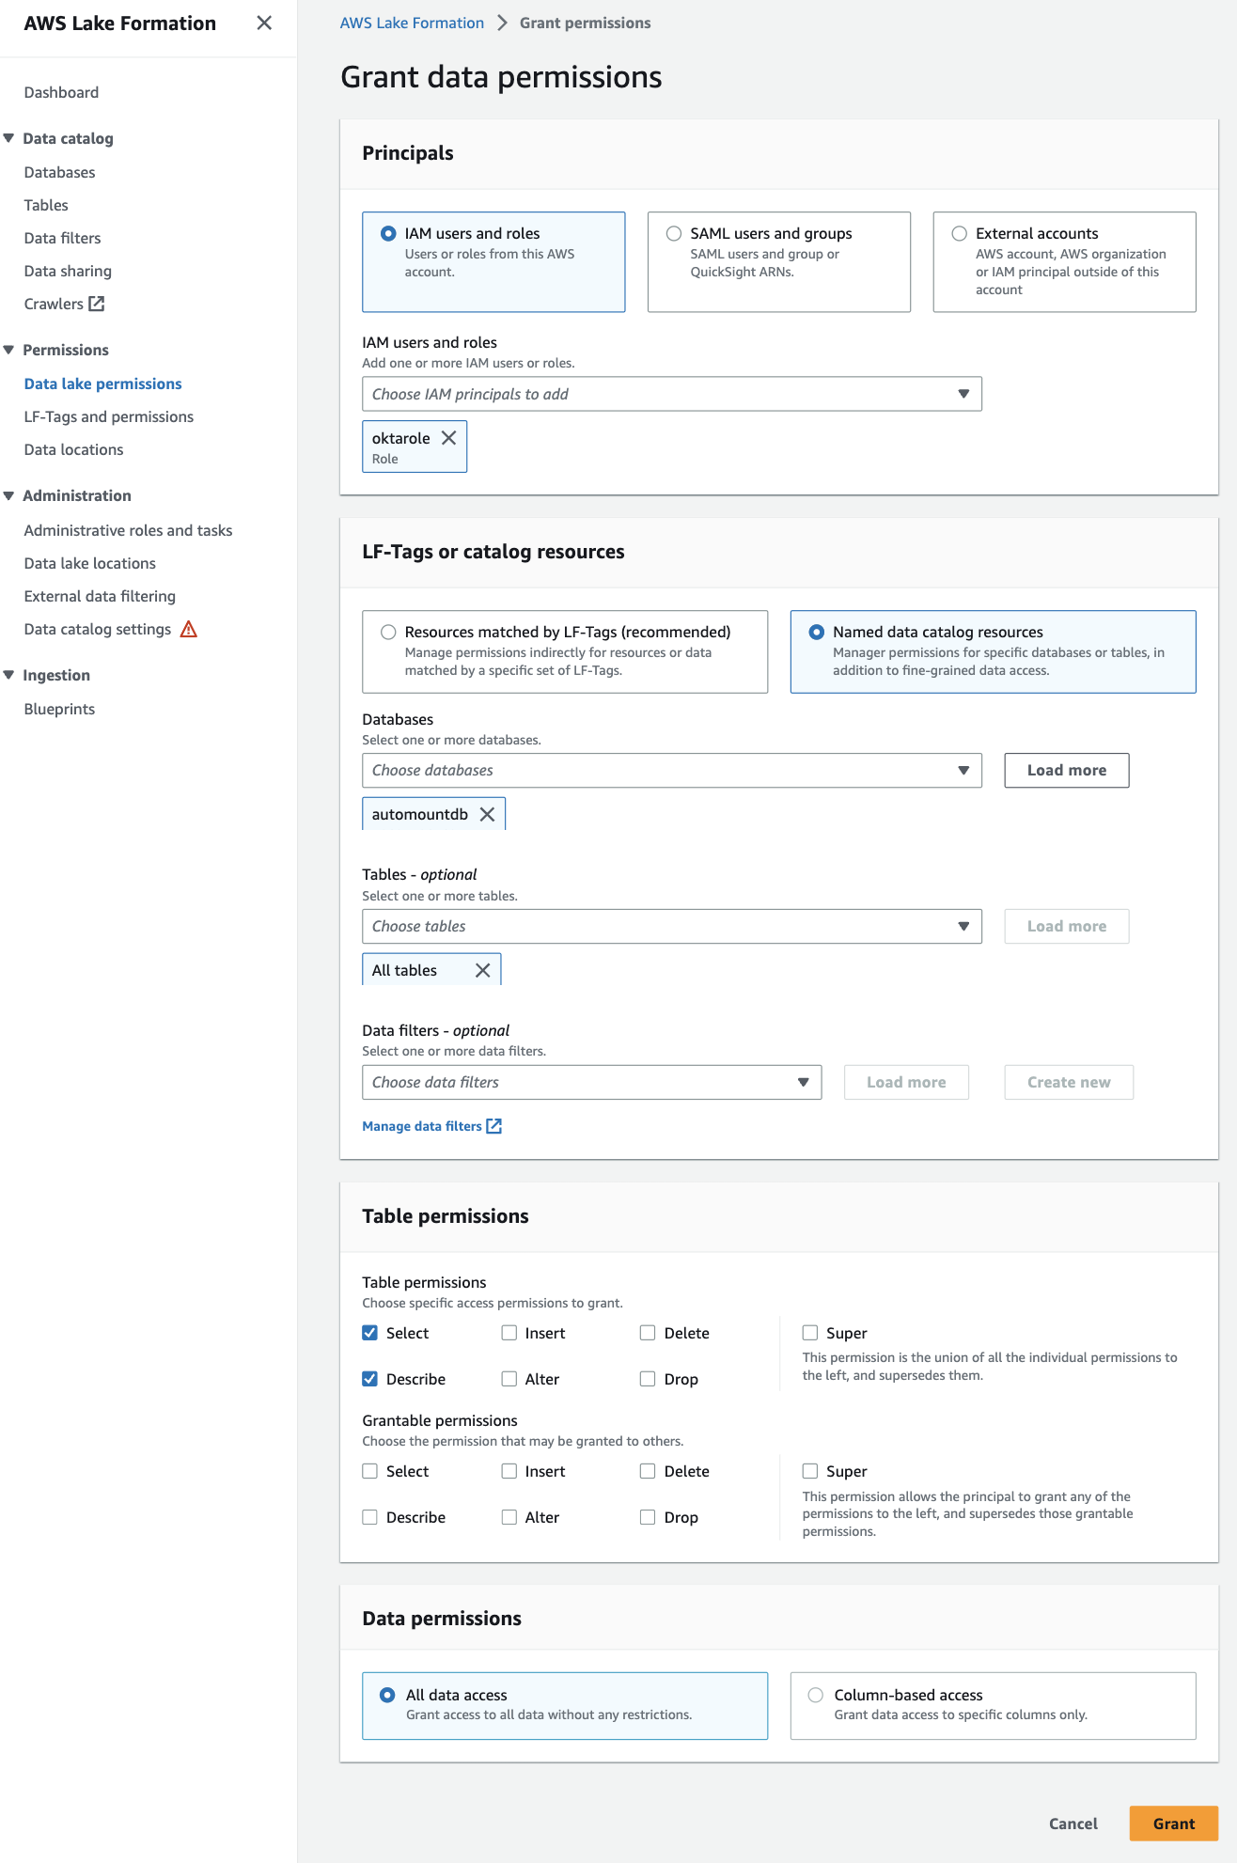Remove the All tables chip

[x=482, y=970]
